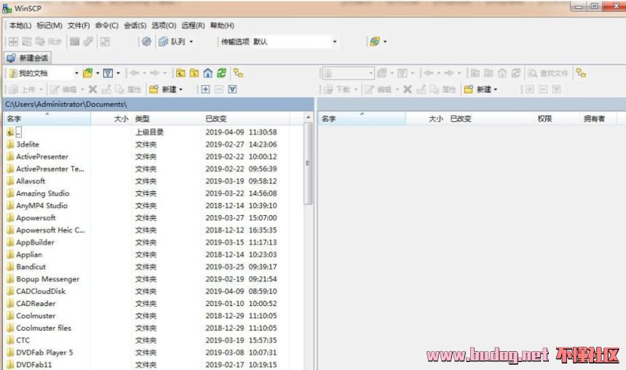This screenshot has width=626, height=370.
Task: Sort local files by 类型 column
Action: [167, 118]
